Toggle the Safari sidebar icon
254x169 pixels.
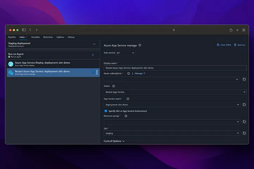(x=24, y=30)
